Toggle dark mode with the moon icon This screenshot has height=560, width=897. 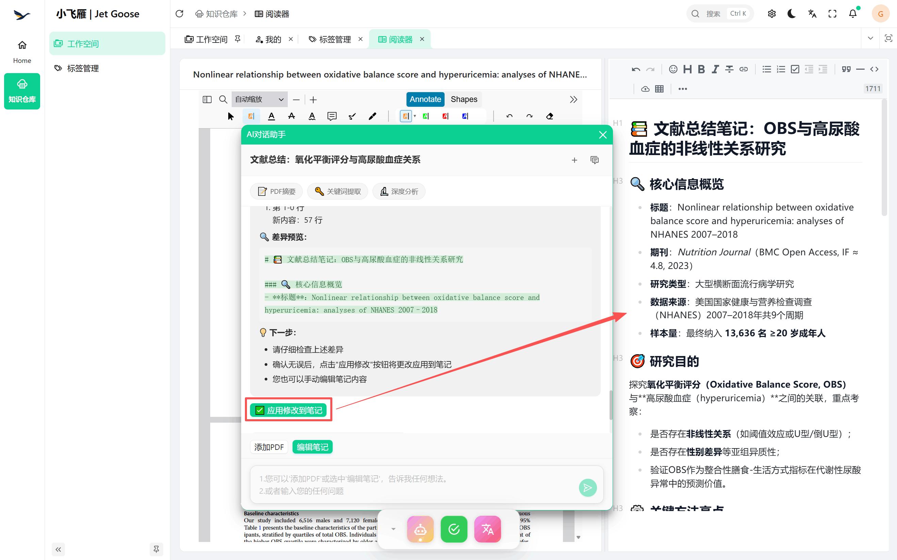click(792, 13)
